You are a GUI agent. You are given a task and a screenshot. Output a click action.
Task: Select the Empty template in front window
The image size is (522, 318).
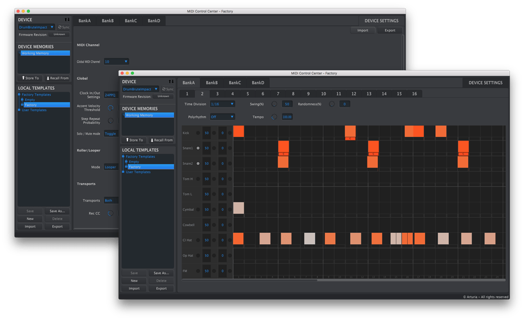[x=134, y=162]
